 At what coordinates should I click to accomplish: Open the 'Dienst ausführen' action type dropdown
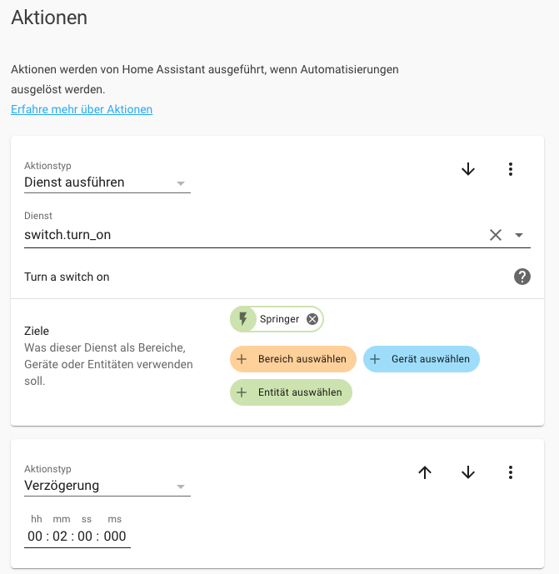(x=107, y=182)
